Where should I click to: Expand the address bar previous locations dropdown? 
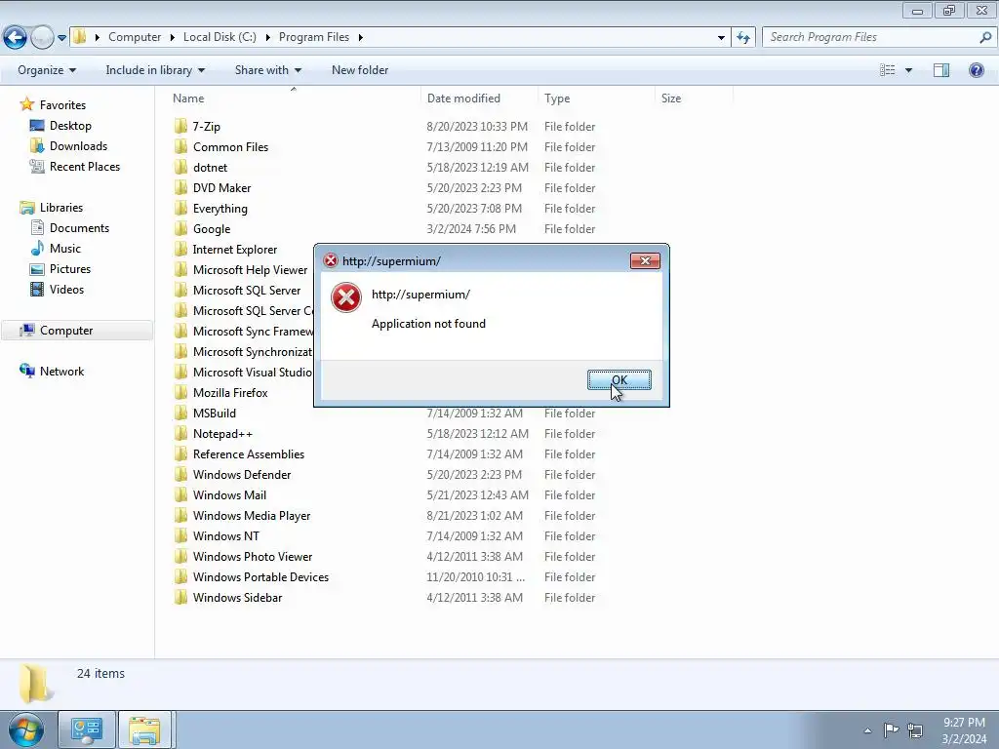[x=721, y=38]
